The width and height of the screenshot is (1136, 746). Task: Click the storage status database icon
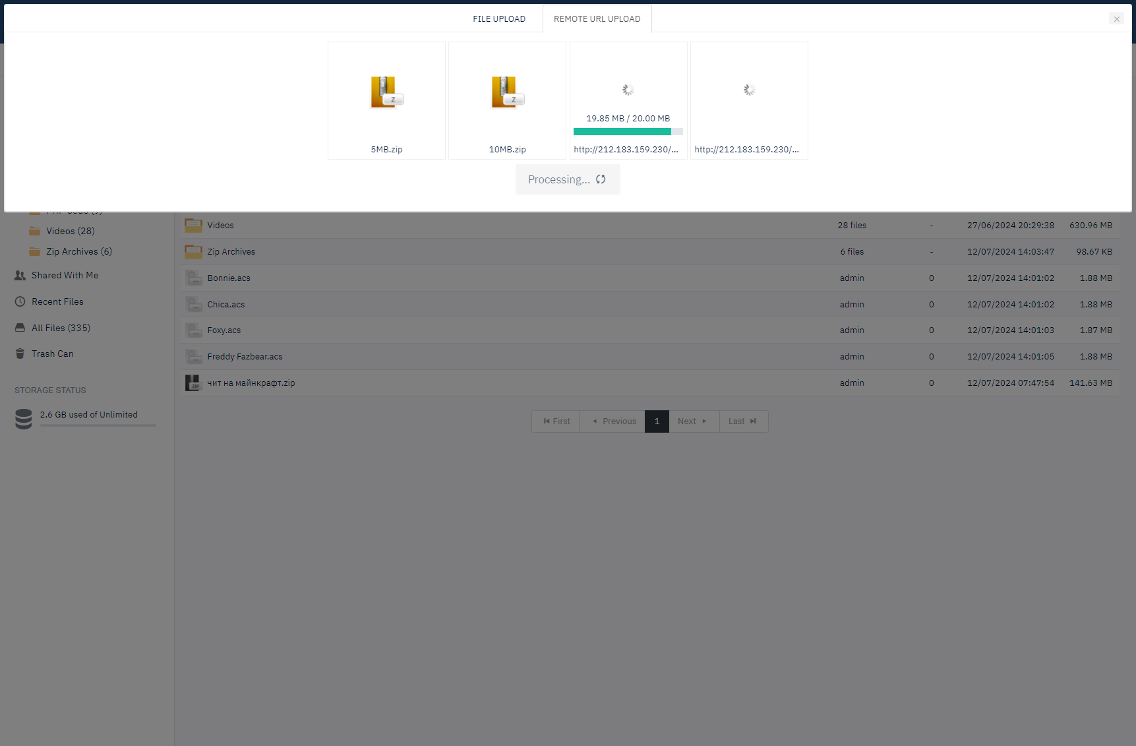pyautogui.click(x=24, y=419)
